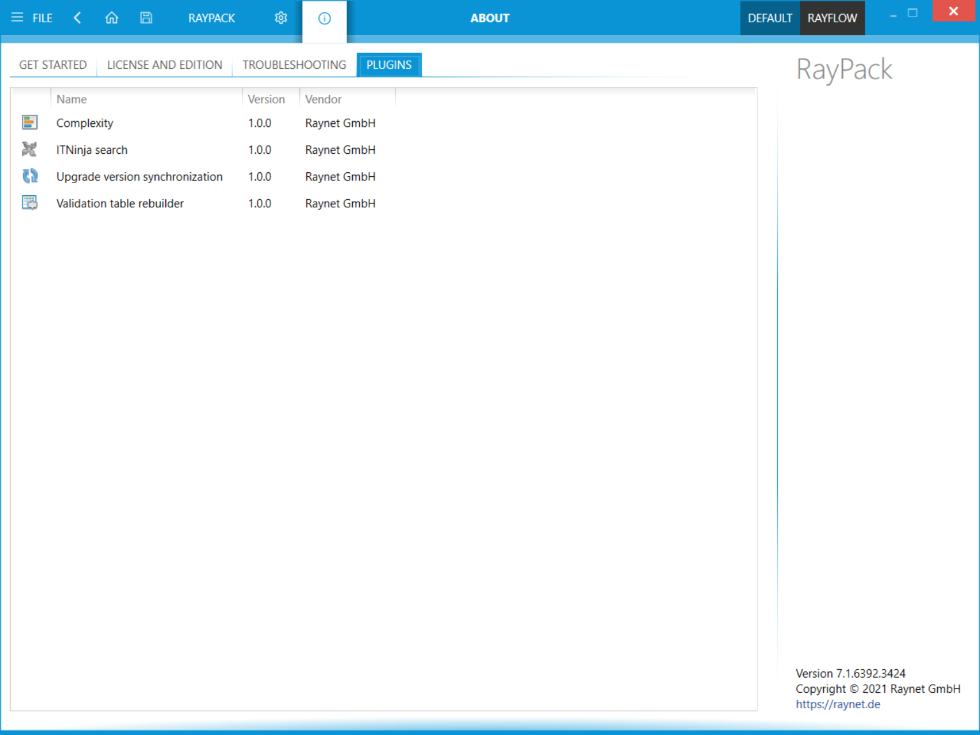Switch to the Get Started tab

[x=53, y=65]
